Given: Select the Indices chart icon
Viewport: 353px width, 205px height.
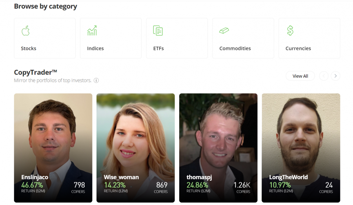Looking at the screenshot, I should (x=92, y=31).
